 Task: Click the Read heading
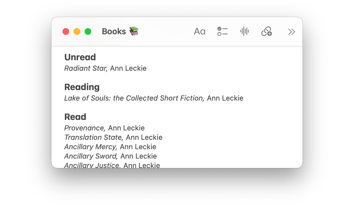tap(75, 117)
